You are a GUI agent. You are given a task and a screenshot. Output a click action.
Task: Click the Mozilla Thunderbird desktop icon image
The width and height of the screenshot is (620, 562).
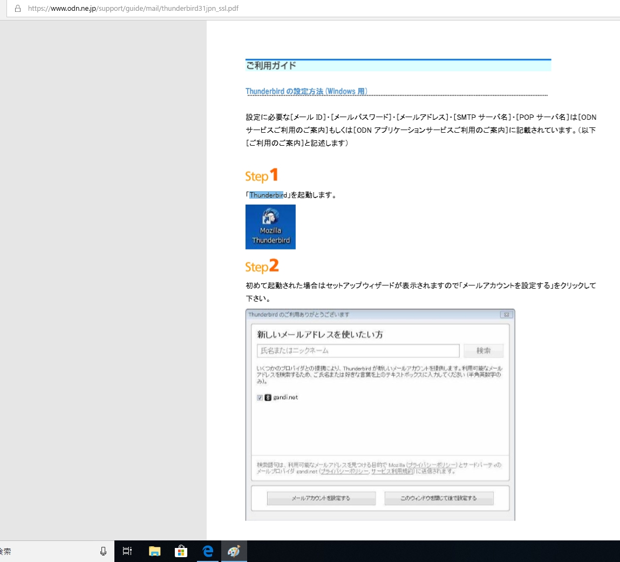click(x=270, y=227)
